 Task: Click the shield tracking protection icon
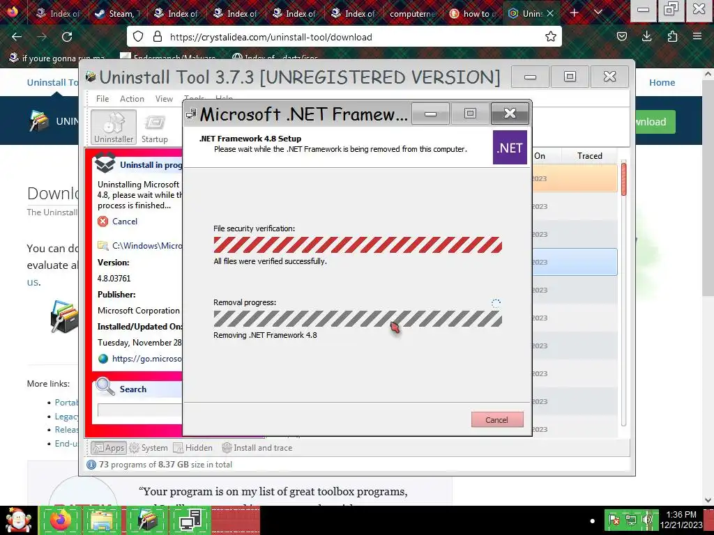138,37
